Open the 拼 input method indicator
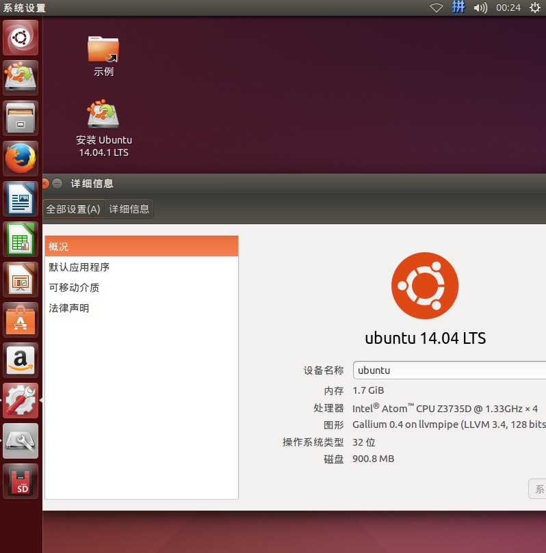The image size is (546, 553). [458, 7]
